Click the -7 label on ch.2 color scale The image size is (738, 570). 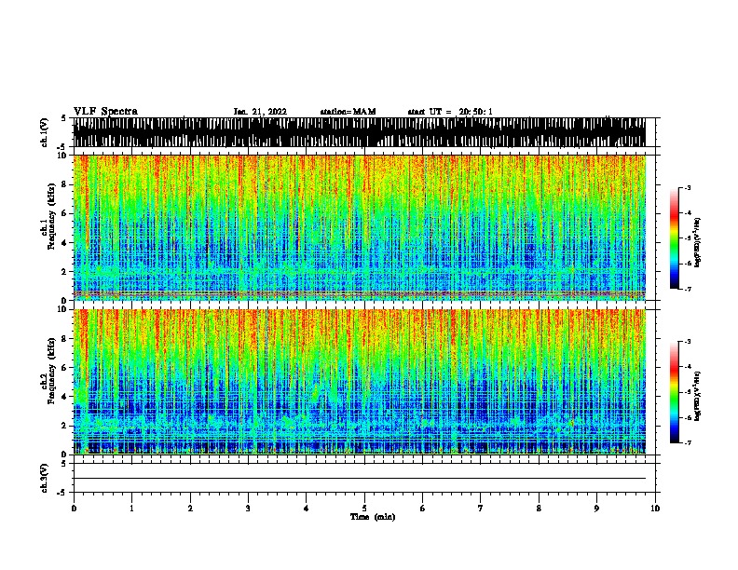coord(687,442)
